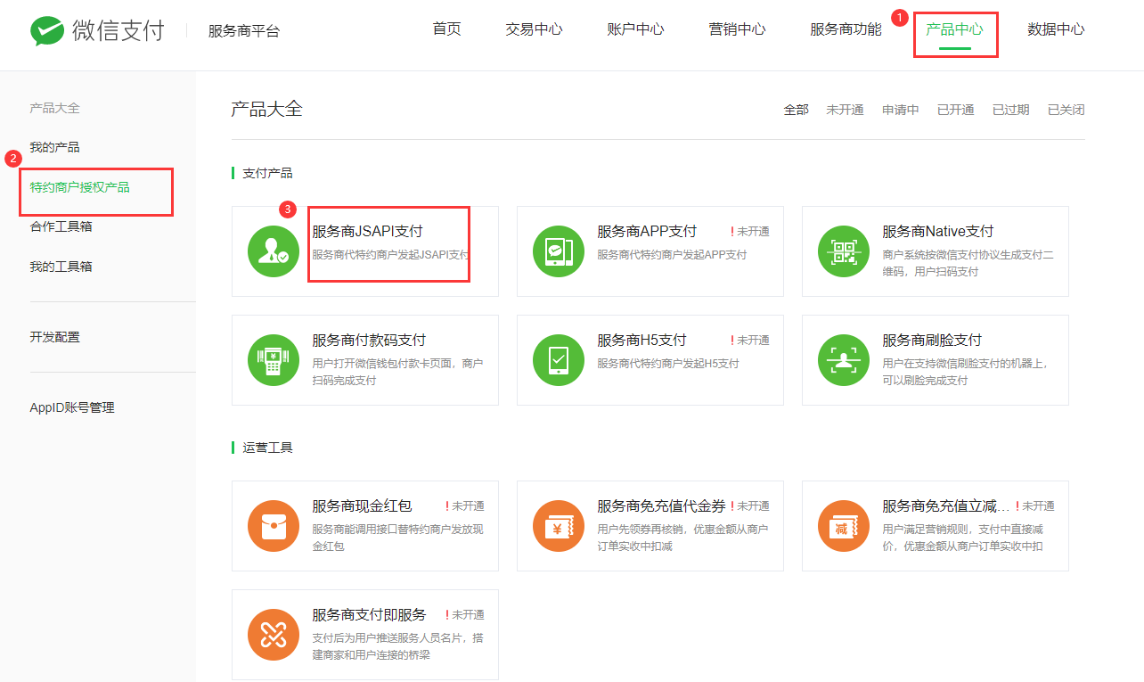Open the 服务商H5支付 product title
Image resolution: width=1144 pixels, height=682 pixels.
click(641, 340)
